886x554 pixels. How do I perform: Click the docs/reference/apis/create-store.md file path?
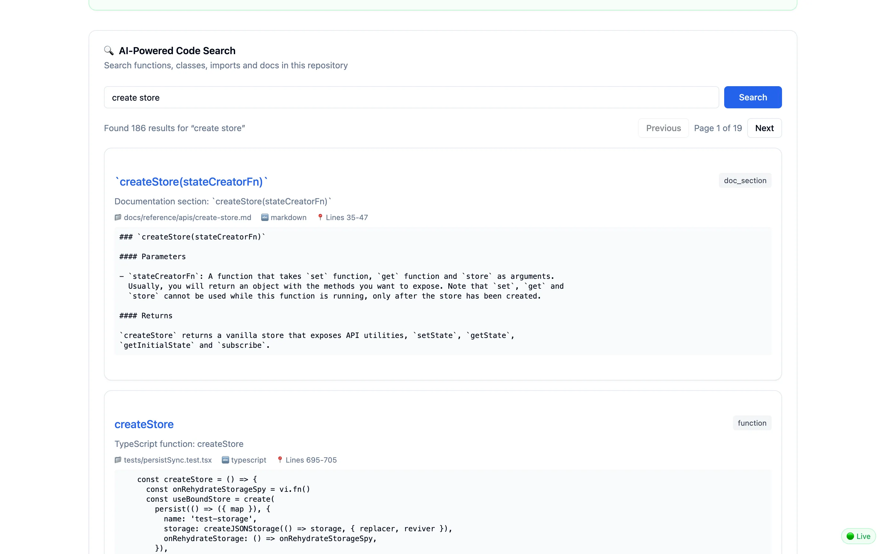pyautogui.click(x=187, y=217)
